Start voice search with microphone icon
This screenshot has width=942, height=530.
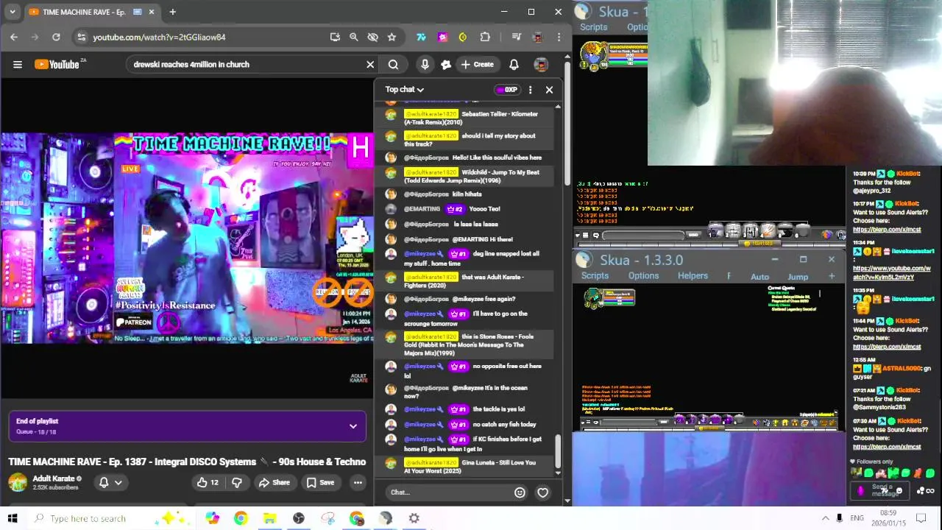(425, 65)
